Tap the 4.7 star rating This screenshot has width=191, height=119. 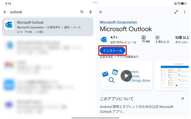tap(114, 37)
